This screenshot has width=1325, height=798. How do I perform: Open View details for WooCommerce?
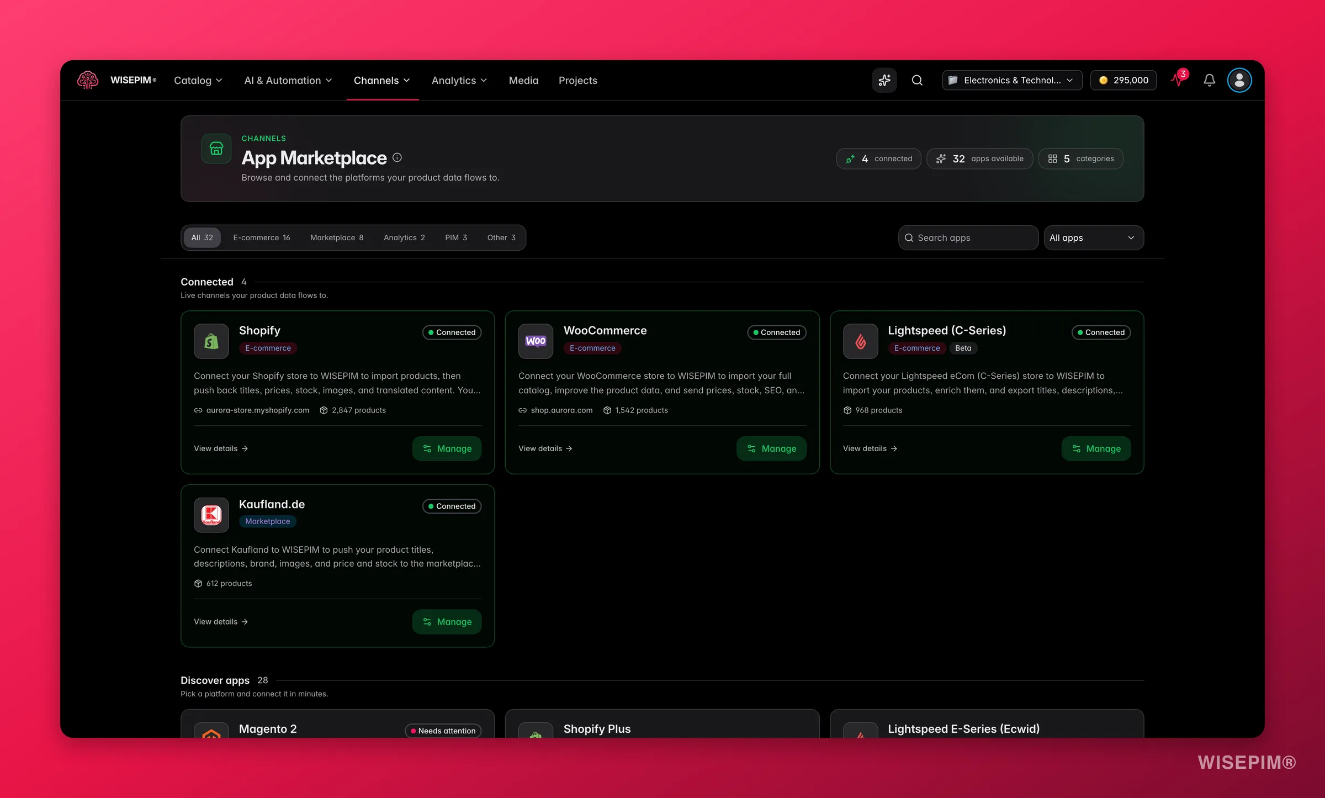pos(545,448)
